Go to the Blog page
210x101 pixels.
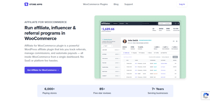[x=116, y=4]
